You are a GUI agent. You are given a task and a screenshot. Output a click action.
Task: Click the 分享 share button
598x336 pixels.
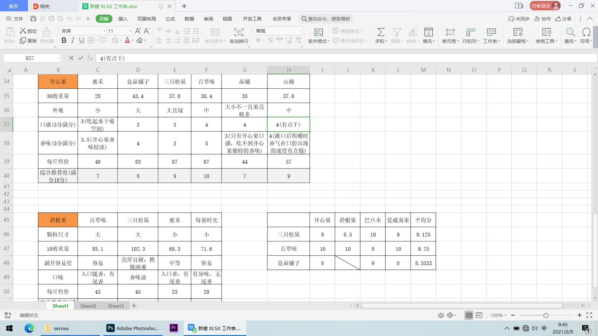pyautogui.click(x=563, y=19)
